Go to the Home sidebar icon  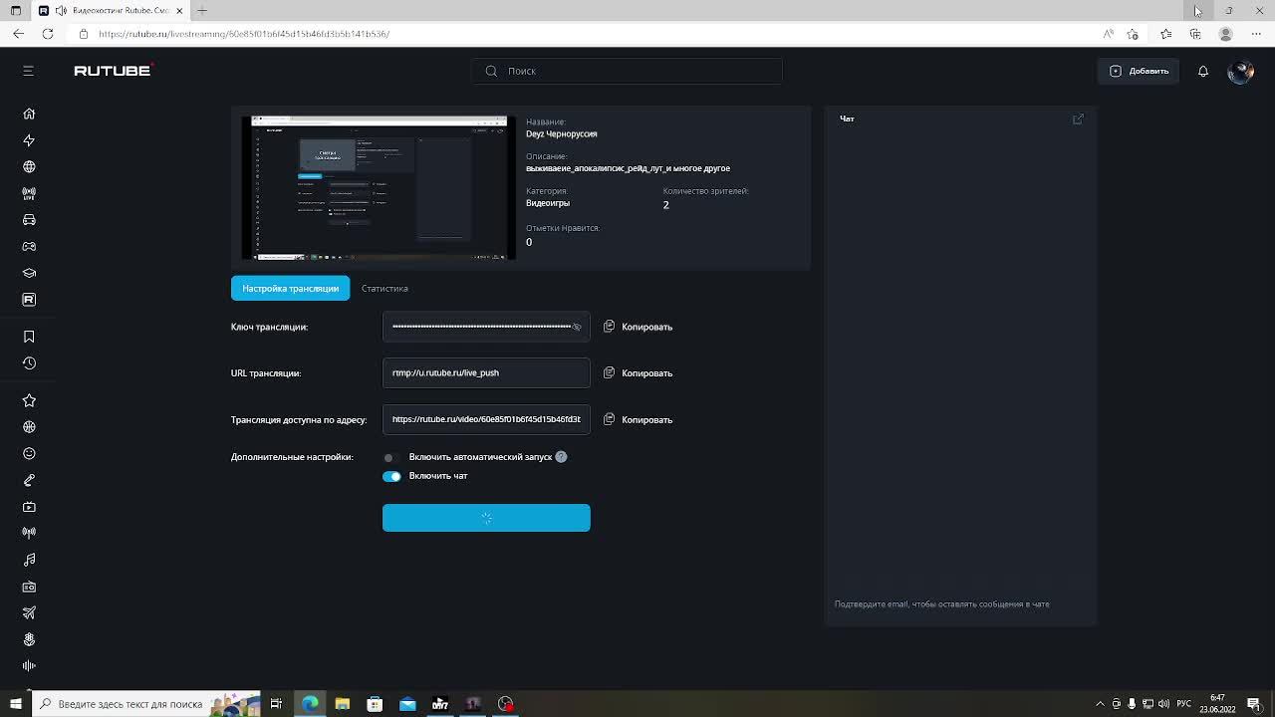click(29, 114)
